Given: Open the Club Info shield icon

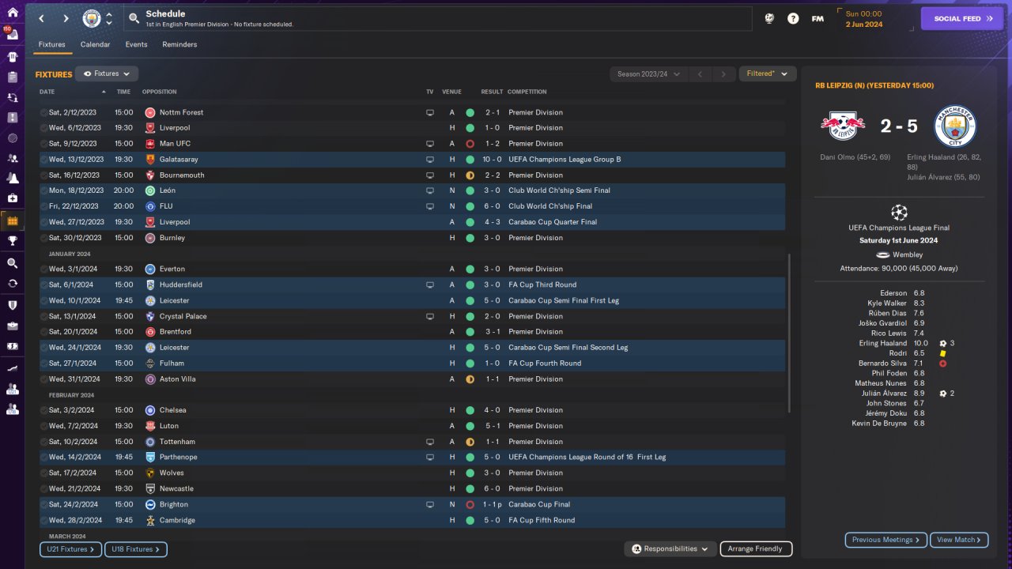Looking at the screenshot, I should pyautogui.click(x=12, y=304).
